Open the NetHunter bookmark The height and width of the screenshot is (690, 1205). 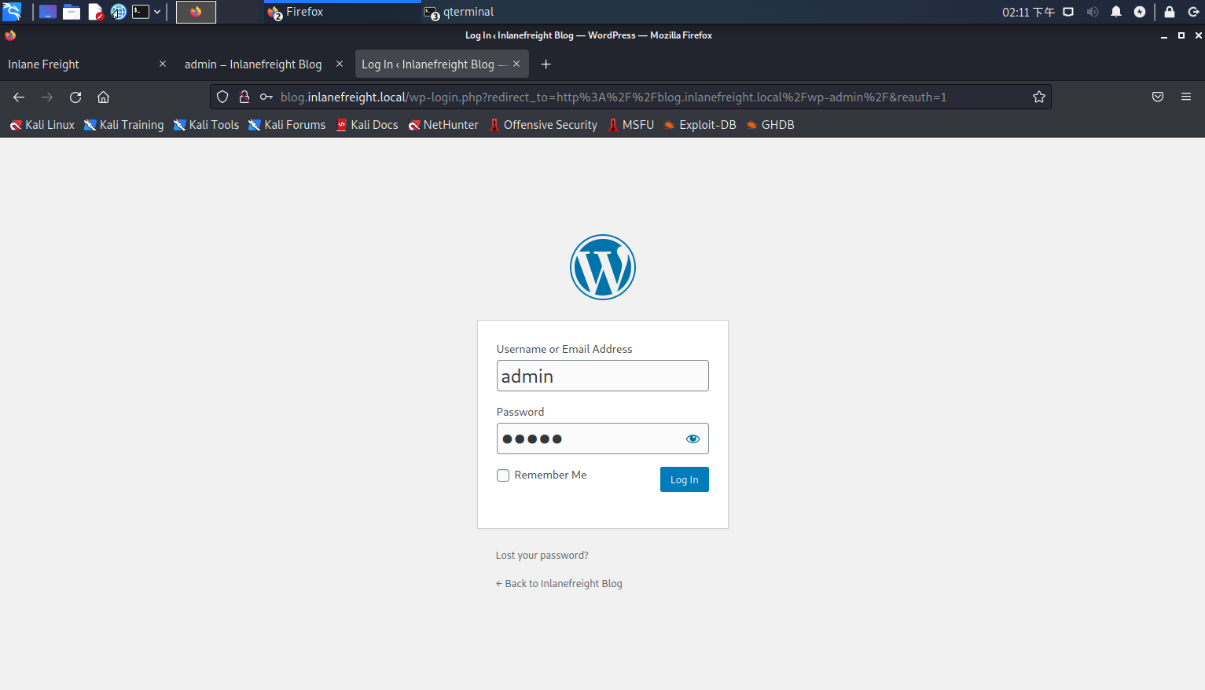tap(443, 125)
